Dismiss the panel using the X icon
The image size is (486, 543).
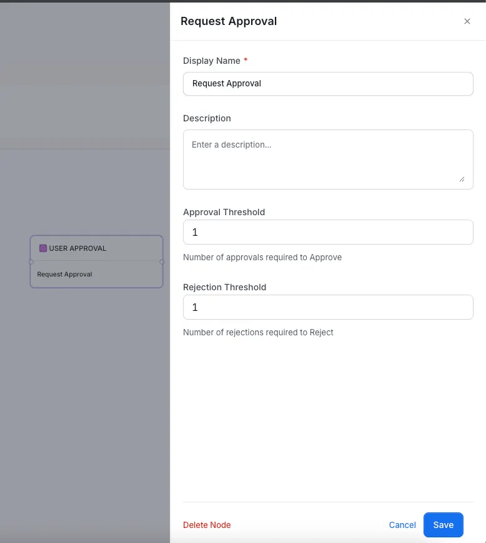tap(467, 21)
